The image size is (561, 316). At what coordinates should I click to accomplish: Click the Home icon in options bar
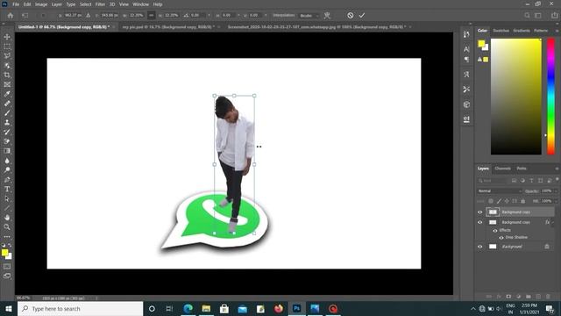11,16
